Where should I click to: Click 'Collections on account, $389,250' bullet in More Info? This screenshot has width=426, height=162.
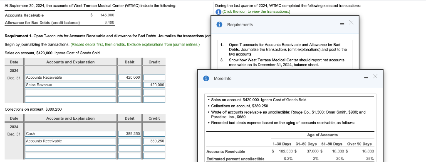point(240,106)
